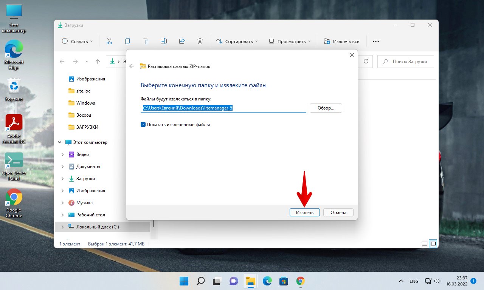Collapse the Этот компьютер tree node
Viewport: 484px width, 290px height.
tap(59, 142)
